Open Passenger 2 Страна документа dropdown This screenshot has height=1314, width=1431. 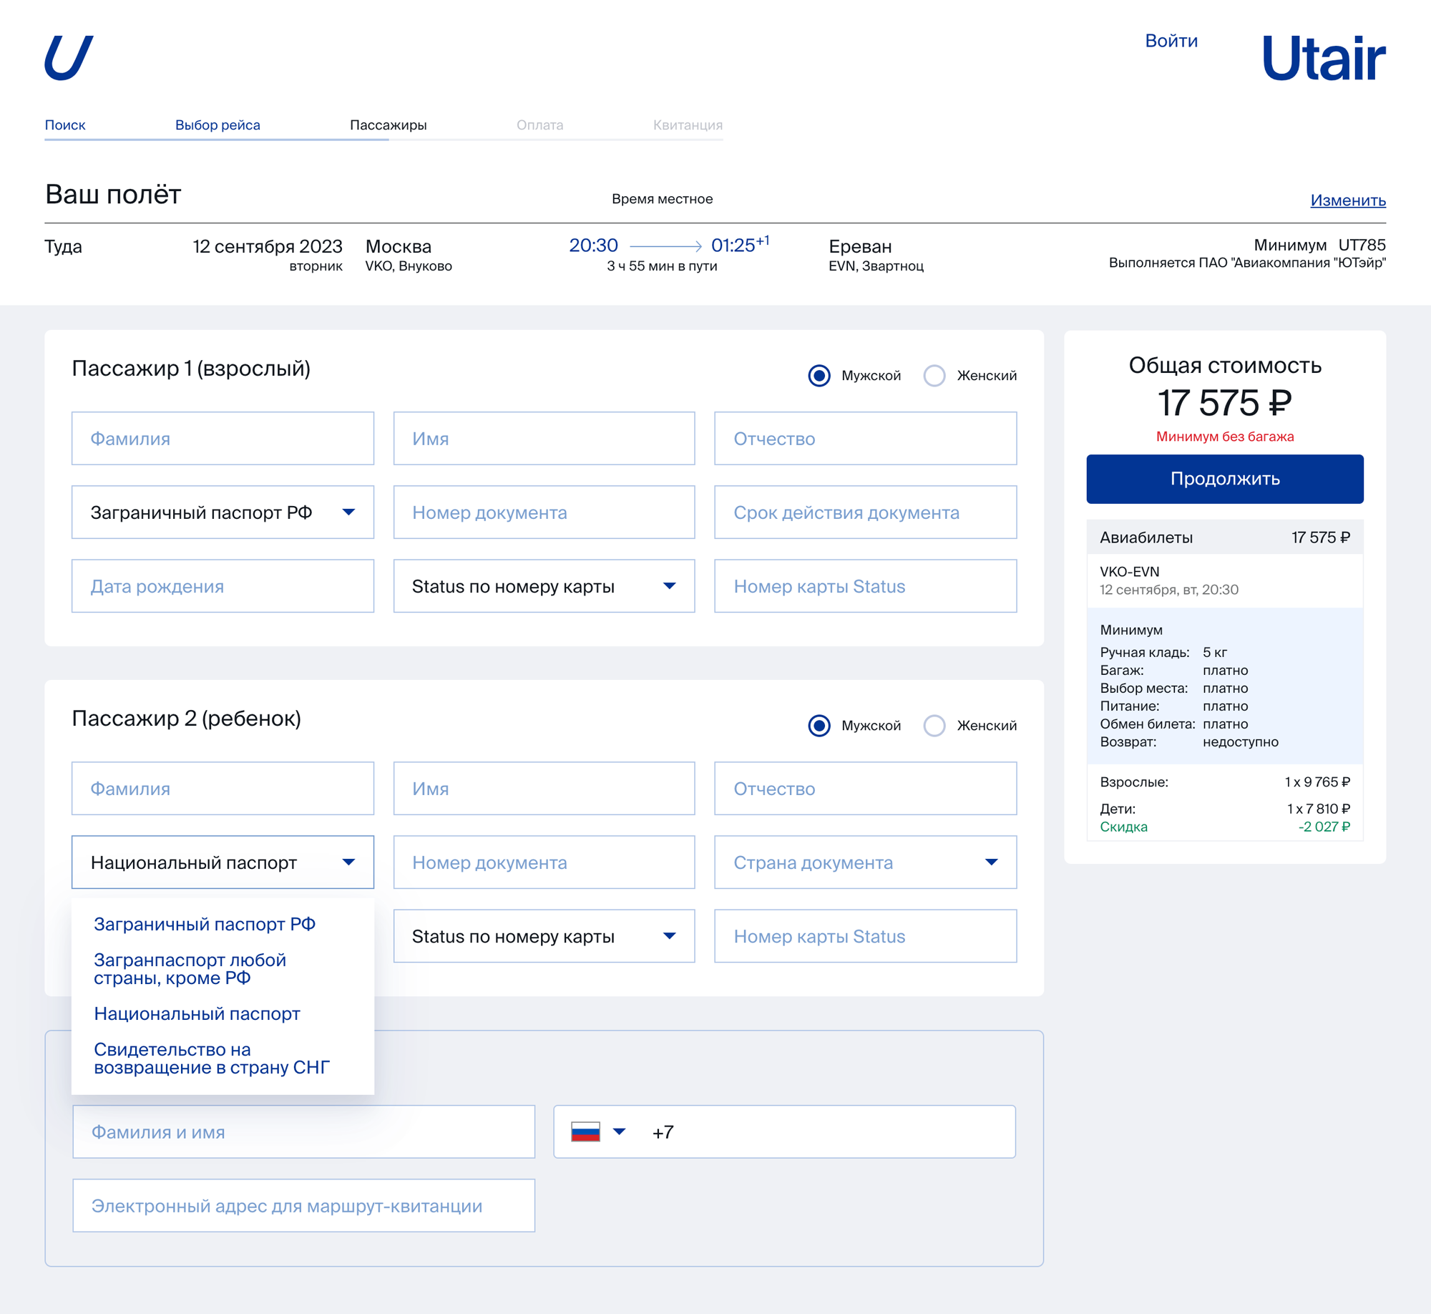(x=866, y=862)
